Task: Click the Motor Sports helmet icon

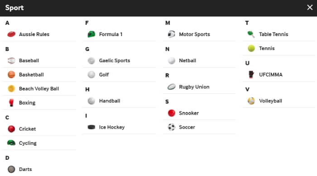Action: (172, 34)
